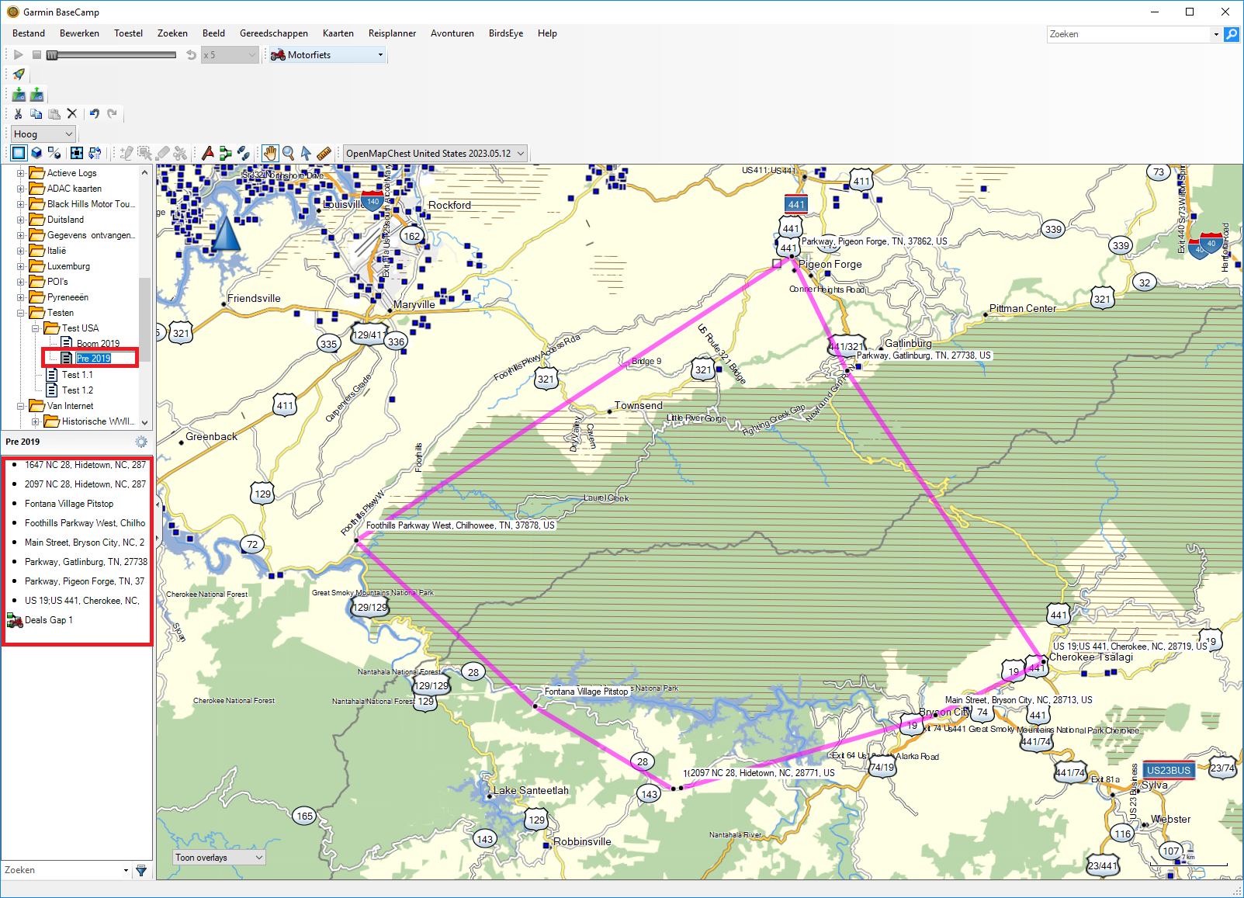The image size is (1244, 898).
Task: Toggle the Pan hand tool
Action: [x=269, y=153]
